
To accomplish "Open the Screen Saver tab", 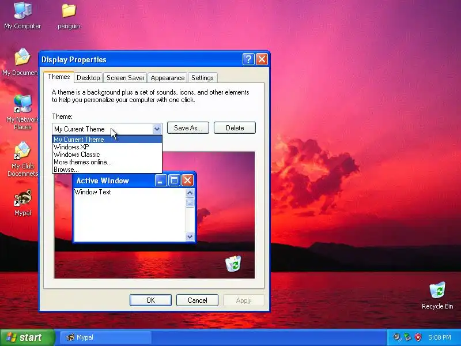I will [125, 78].
